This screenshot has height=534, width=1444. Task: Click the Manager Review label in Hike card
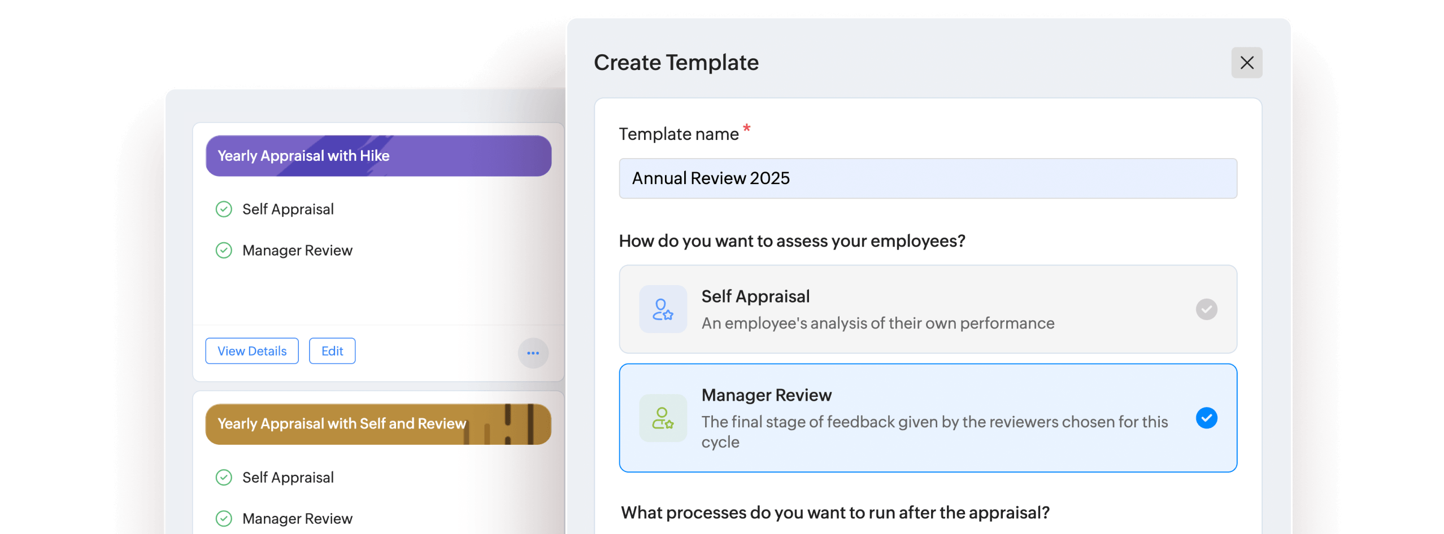[297, 250]
